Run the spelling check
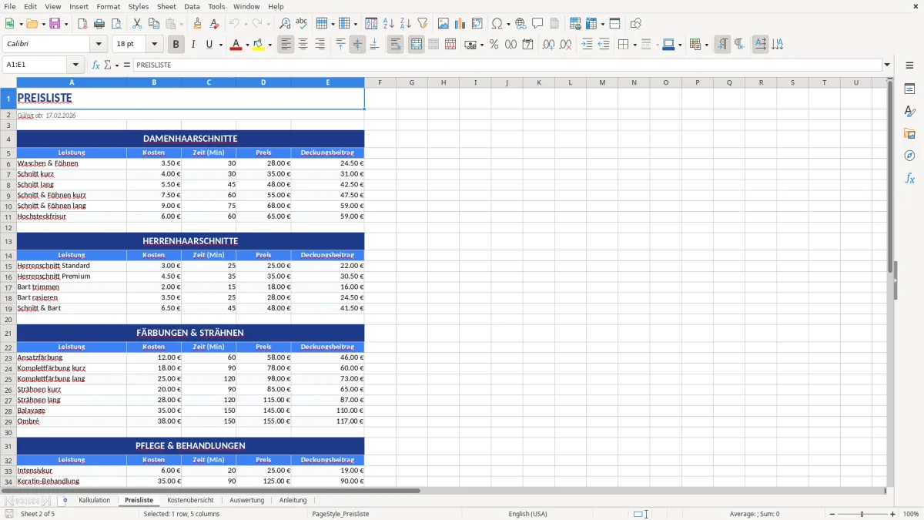The width and height of the screenshot is (924, 520). pyautogui.click(x=301, y=23)
